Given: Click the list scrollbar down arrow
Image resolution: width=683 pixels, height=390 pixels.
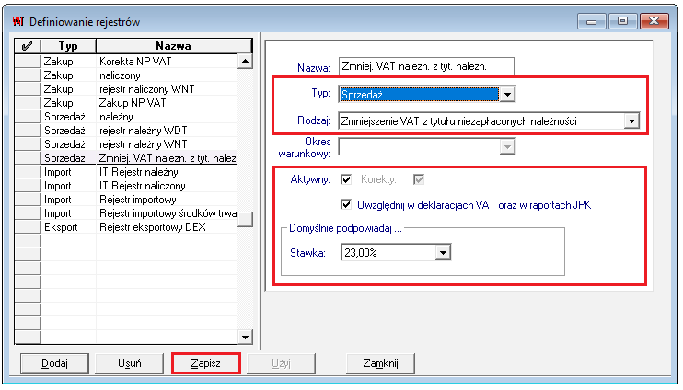Looking at the screenshot, I should tap(245, 337).
